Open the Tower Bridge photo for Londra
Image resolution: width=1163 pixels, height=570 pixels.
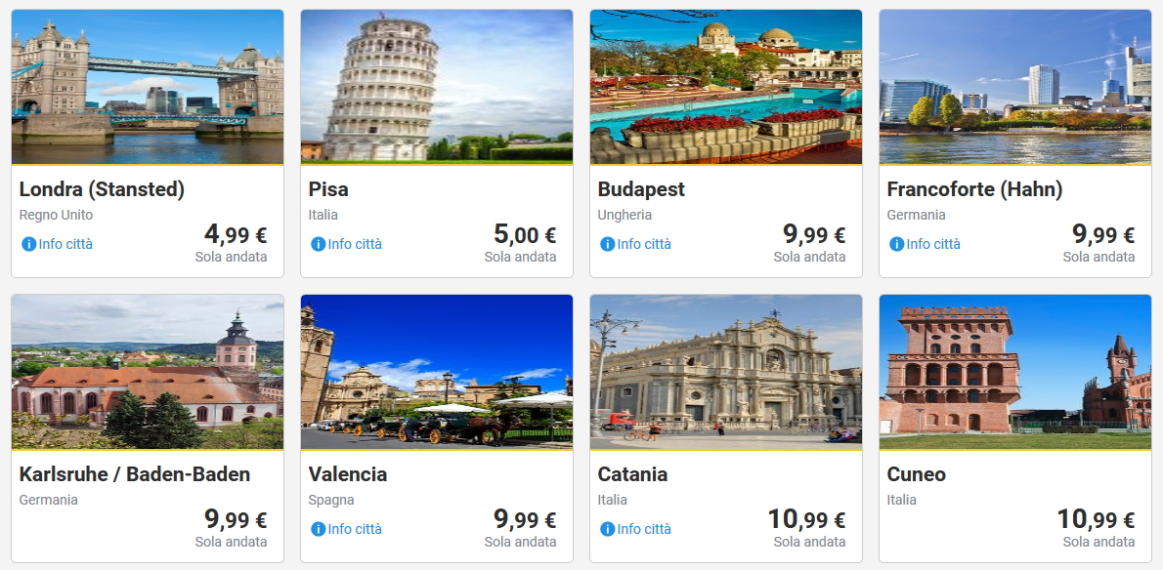coord(148,87)
